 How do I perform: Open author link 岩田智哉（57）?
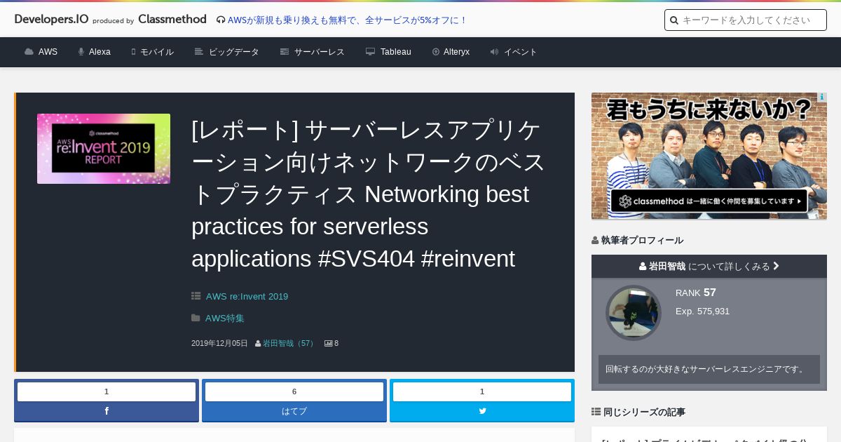tap(290, 343)
